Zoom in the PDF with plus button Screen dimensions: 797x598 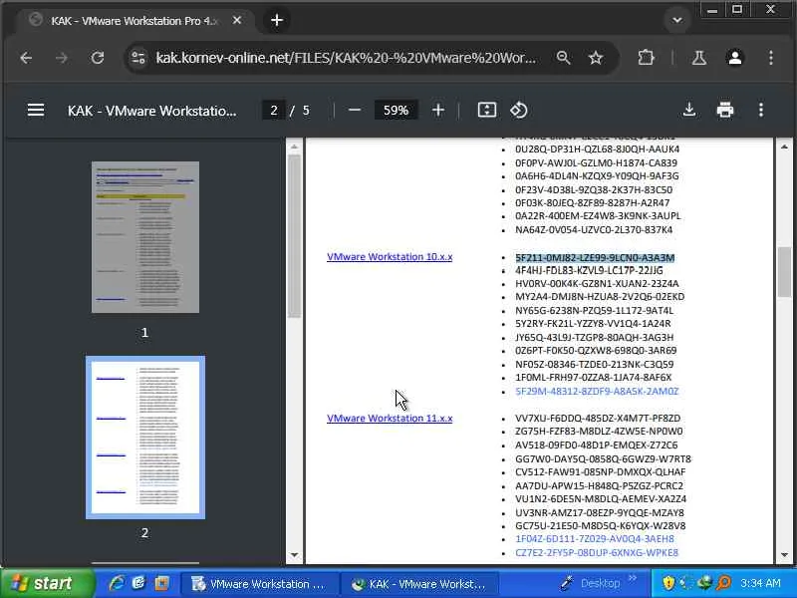point(438,111)
